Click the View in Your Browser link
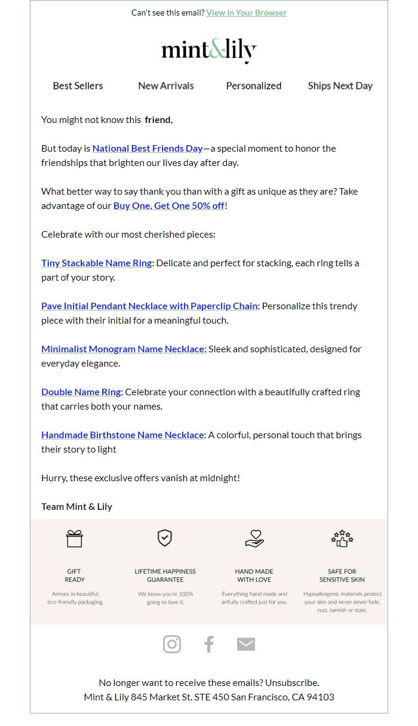The width and height of the screenshot is (418, 726). click(x=246, y=12)
